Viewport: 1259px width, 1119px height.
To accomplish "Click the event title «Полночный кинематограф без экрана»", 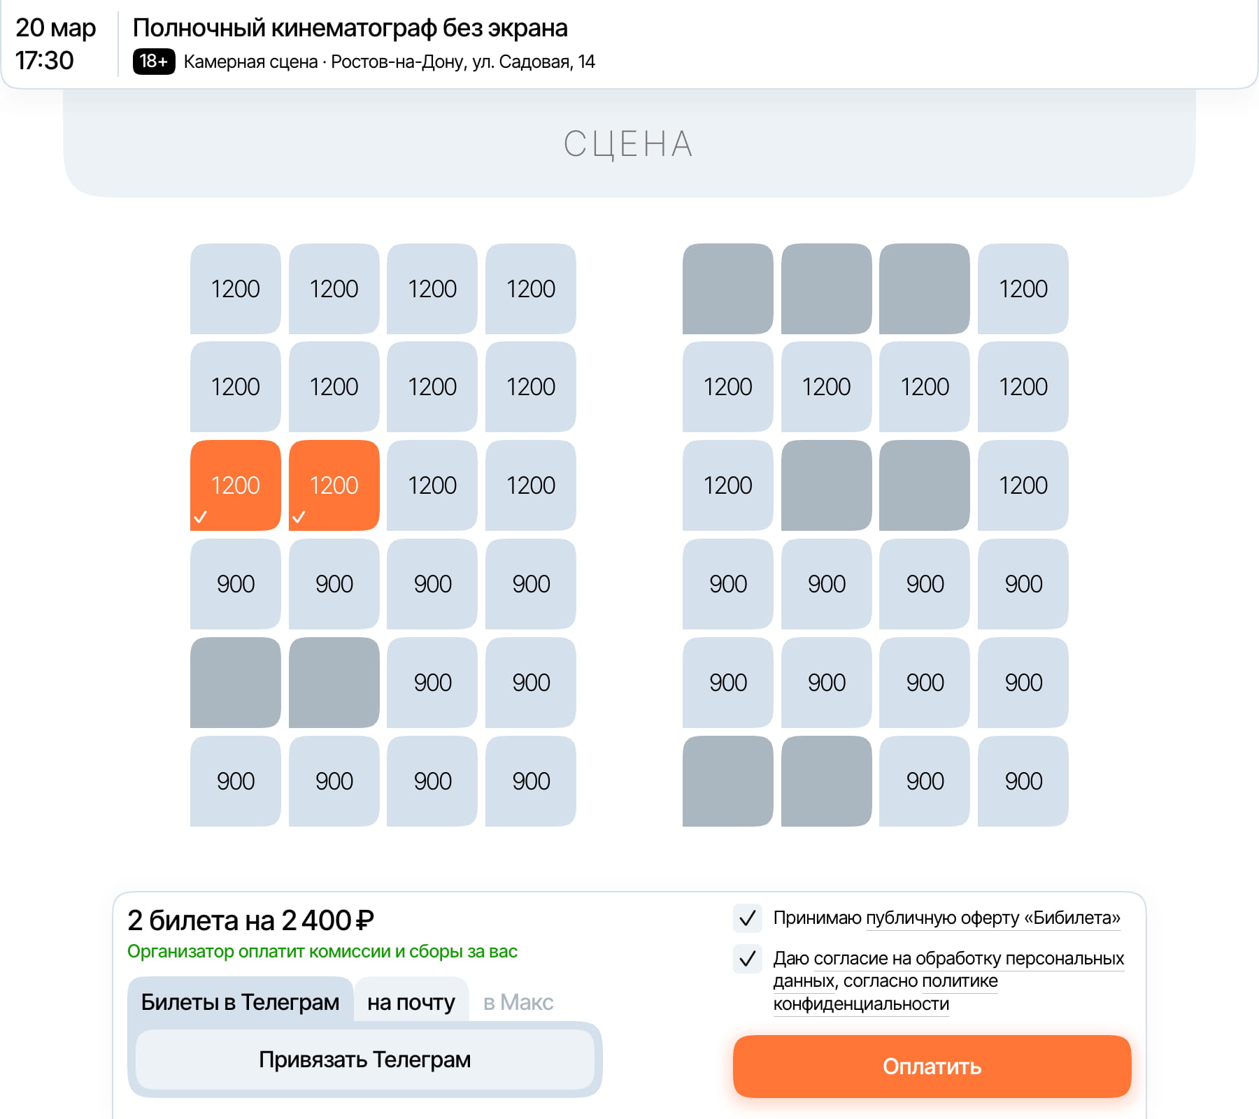I will point(350,28).
